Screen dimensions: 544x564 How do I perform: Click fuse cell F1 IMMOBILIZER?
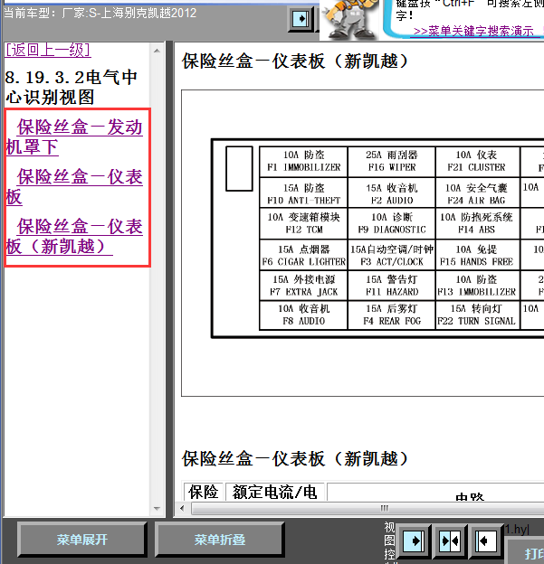303,161
